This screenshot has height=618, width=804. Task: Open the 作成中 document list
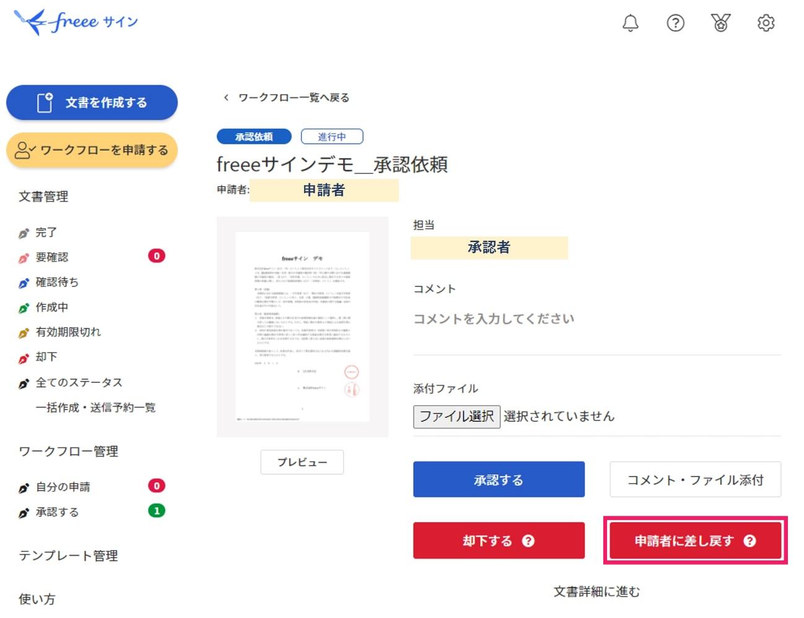coord(52,307)
